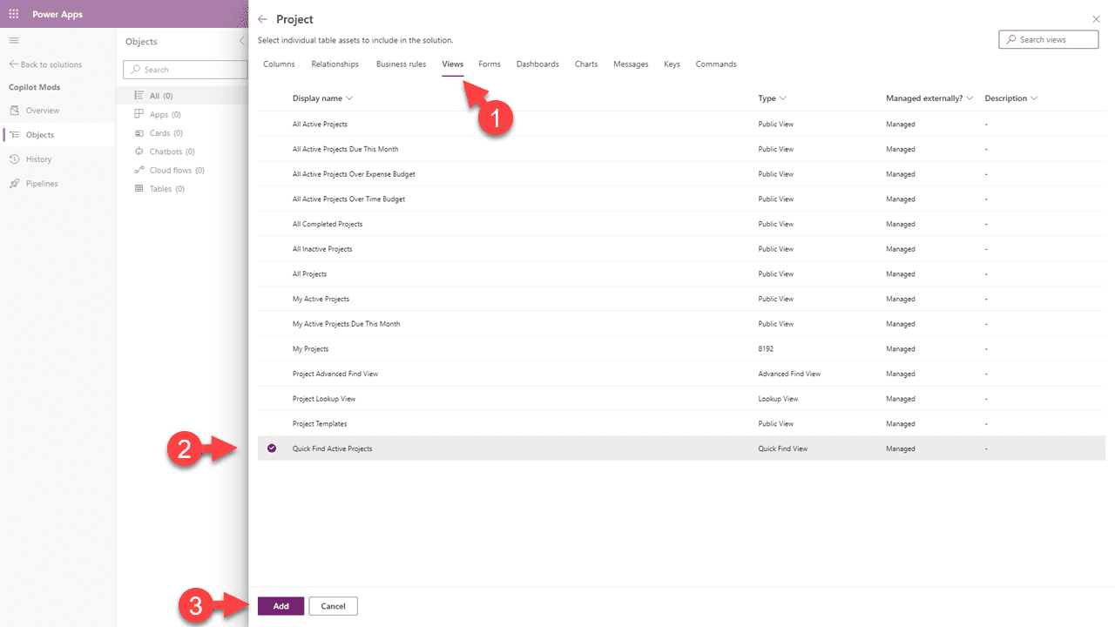
Task: Click the Apps filter in Objects panel
Action: coord(159,114)
